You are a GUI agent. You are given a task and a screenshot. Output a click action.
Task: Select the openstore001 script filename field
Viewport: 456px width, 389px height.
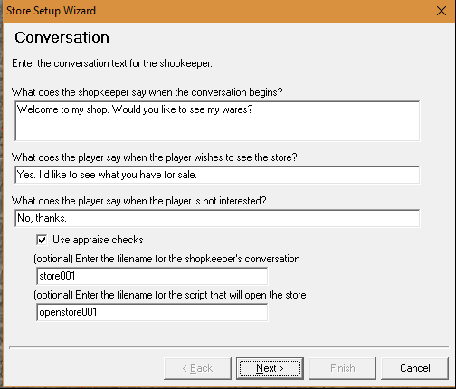(152, 312)
